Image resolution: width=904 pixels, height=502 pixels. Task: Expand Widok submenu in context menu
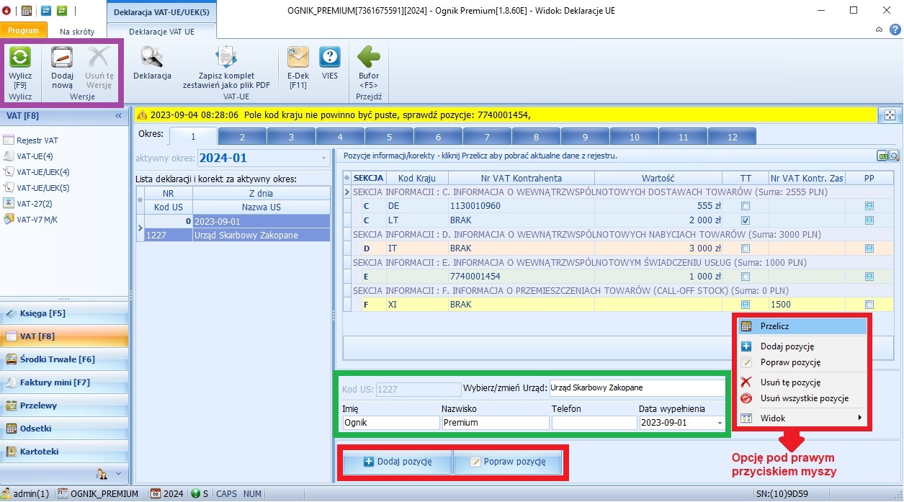859,418
